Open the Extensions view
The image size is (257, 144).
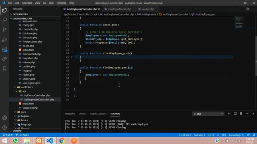[x=4, y=49]
